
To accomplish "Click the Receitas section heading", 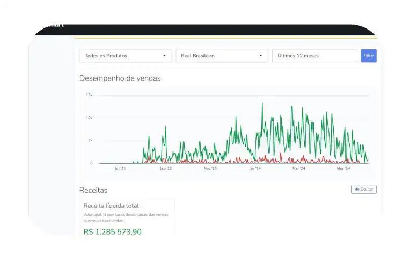I will click(x=93, y=190).
